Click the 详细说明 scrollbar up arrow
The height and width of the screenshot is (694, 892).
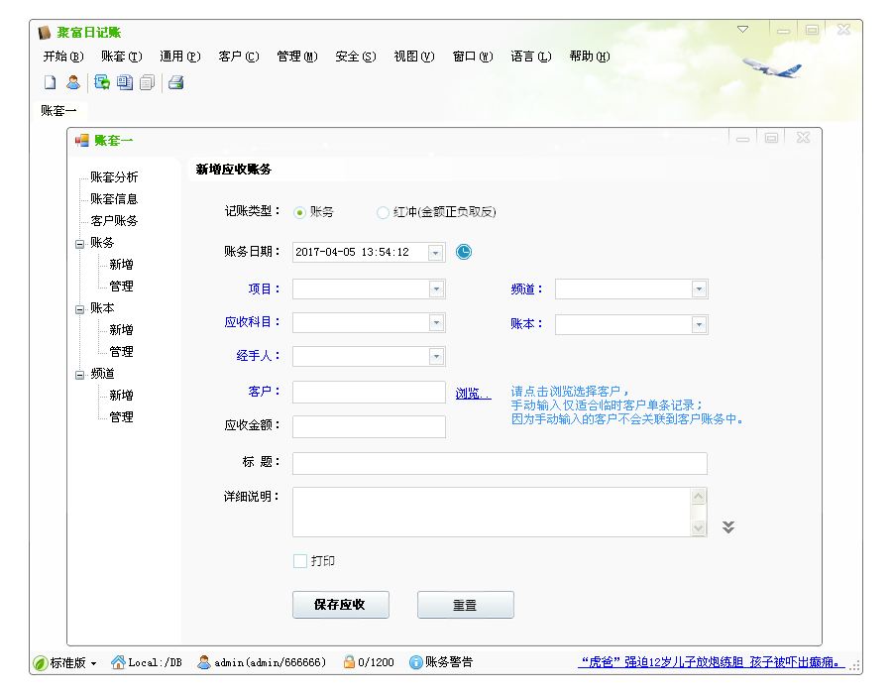pyautogui.click(x=698, y=496)
